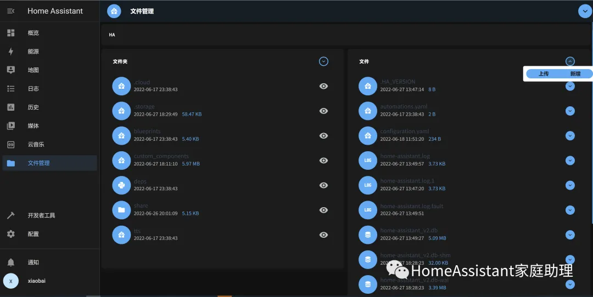View .storage folder with eye icon
Viewport: 593px width, 297px height.
click(x=323, y=111)
